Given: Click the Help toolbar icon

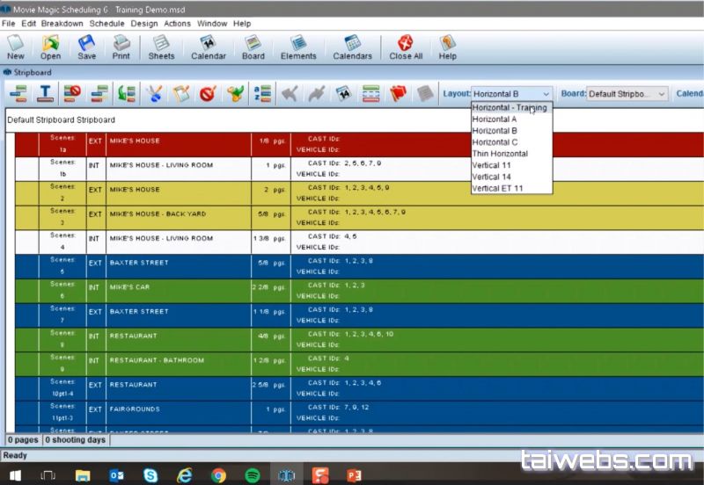Looking at the screenshot, I should point(447,47).
